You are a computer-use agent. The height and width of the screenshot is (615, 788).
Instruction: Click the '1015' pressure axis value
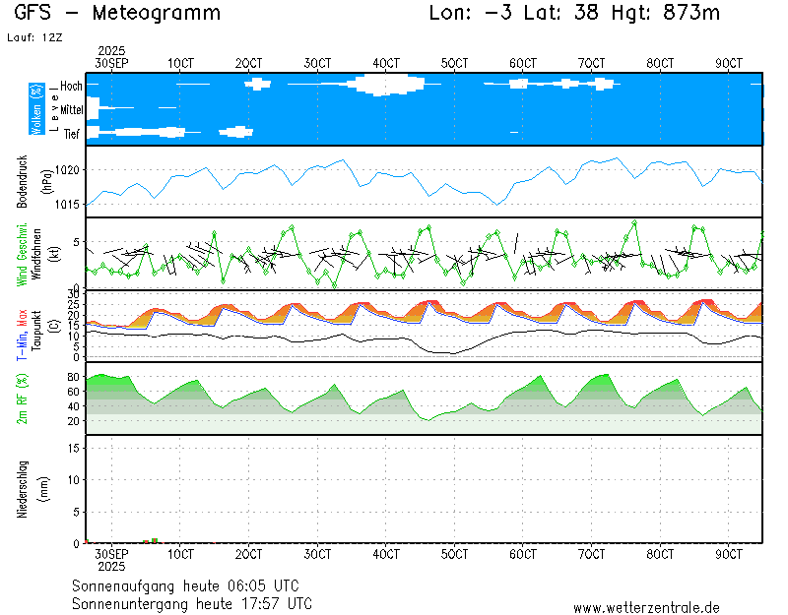pyautogui.click(x=67, y=205)
